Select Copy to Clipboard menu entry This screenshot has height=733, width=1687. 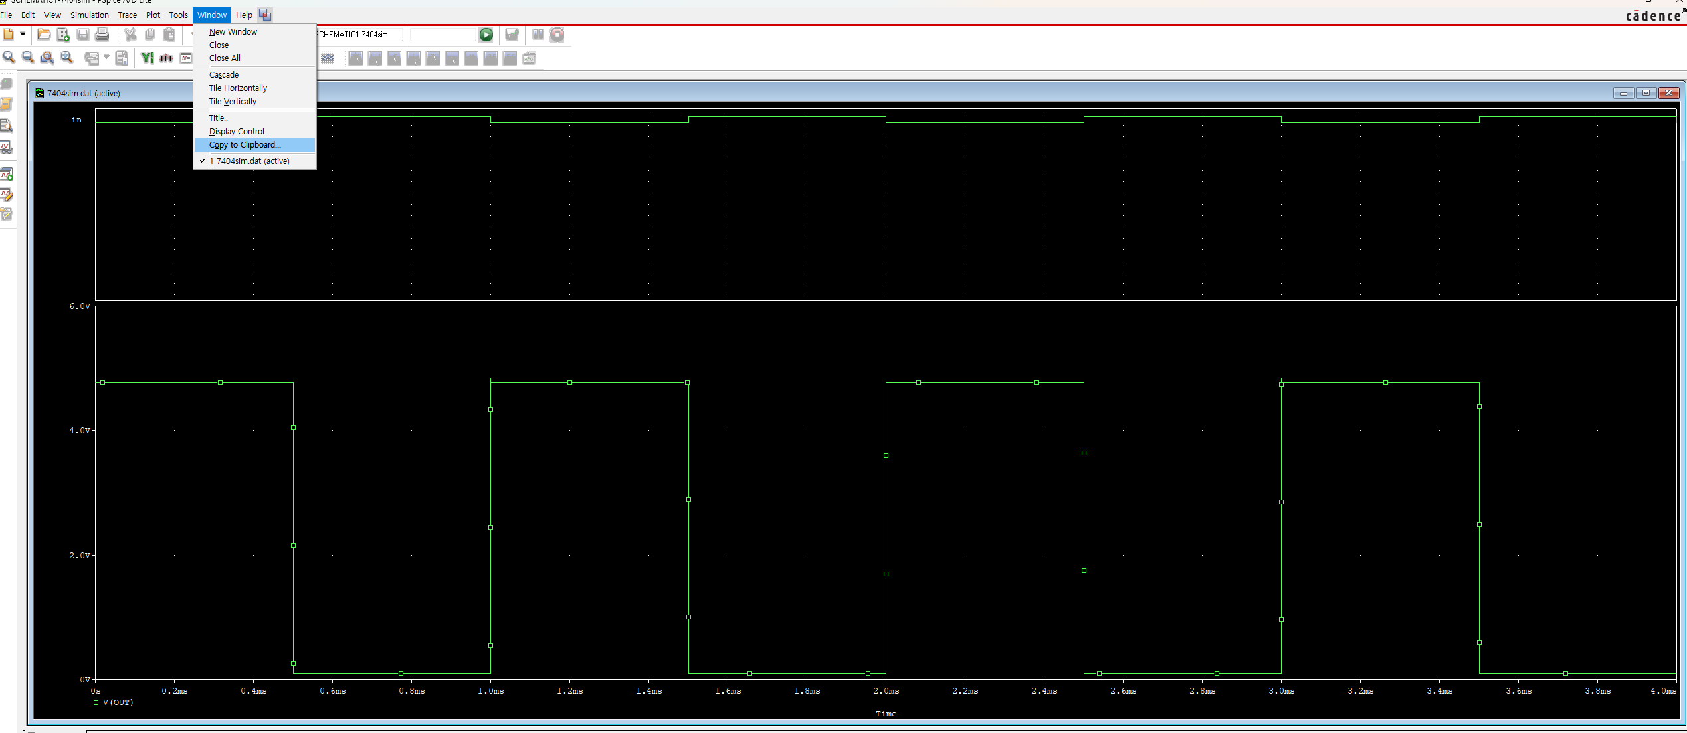click(x=245, y=145)
